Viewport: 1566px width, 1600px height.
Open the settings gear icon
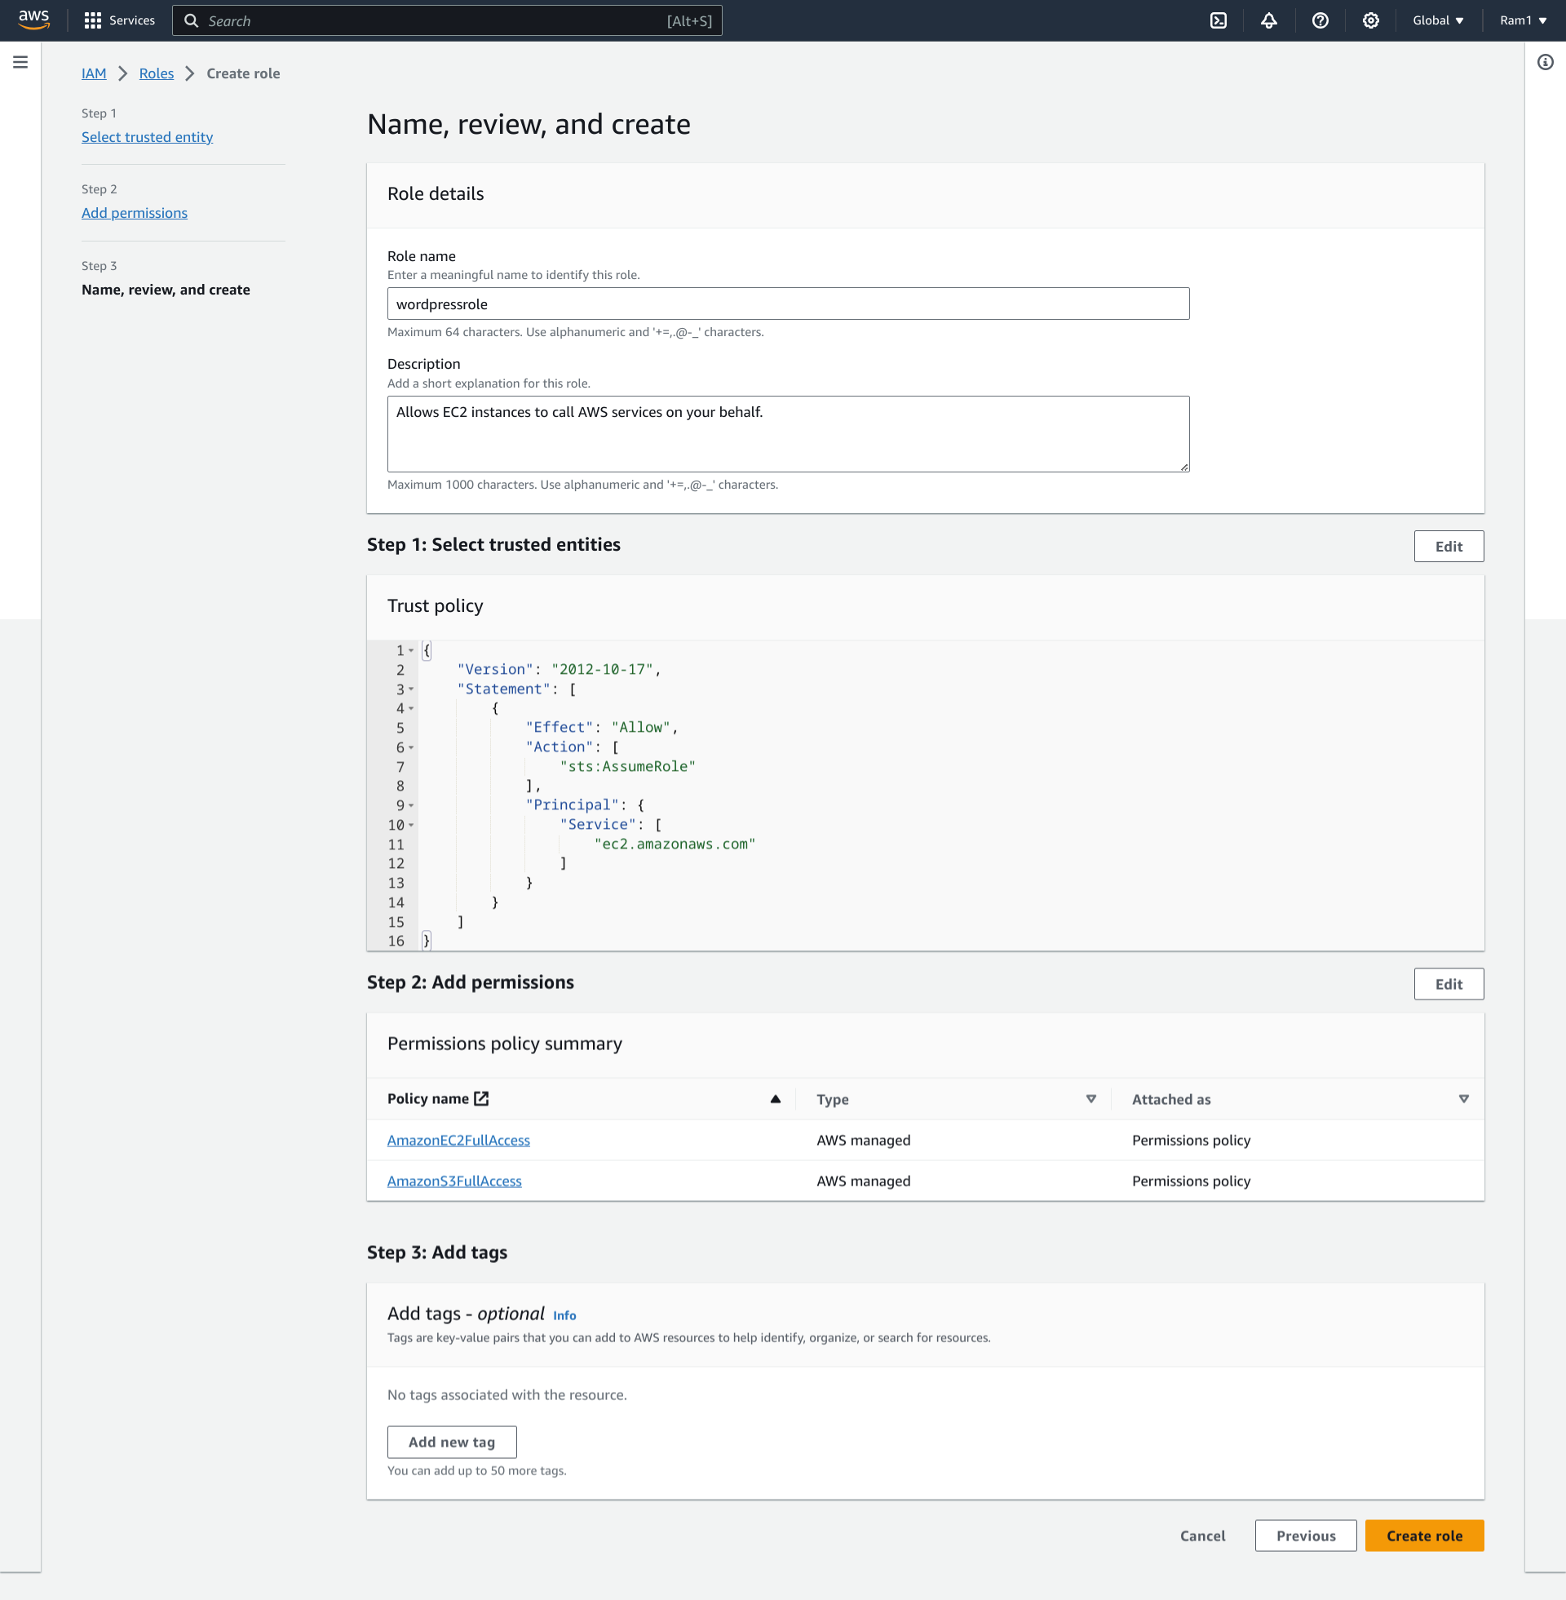tap(1370, 20)
